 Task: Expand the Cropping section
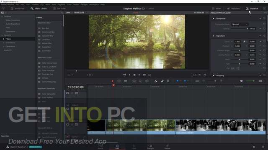[x=213, y=75]
